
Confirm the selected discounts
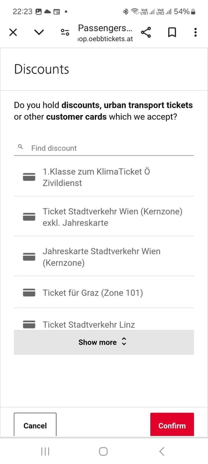172,424
